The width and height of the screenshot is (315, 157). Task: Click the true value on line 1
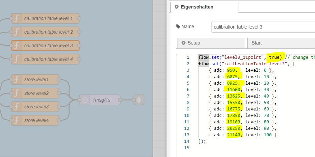[274, 57]
